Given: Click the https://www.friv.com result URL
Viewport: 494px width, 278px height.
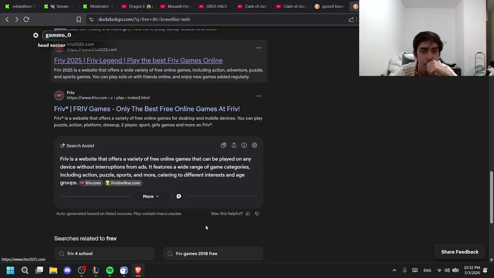Looking at the screenshot, I should pyautogui.click(x=108, y=98).
